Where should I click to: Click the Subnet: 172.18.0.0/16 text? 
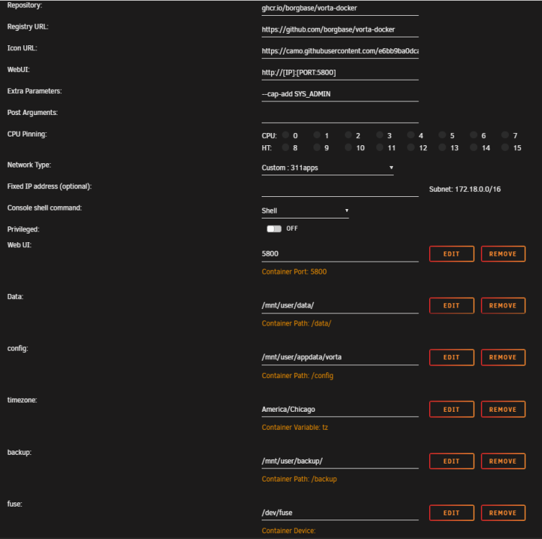pos(465,189)
